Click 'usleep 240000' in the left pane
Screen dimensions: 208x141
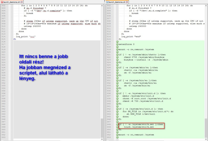pyautogui.click(x=32, y=26)
